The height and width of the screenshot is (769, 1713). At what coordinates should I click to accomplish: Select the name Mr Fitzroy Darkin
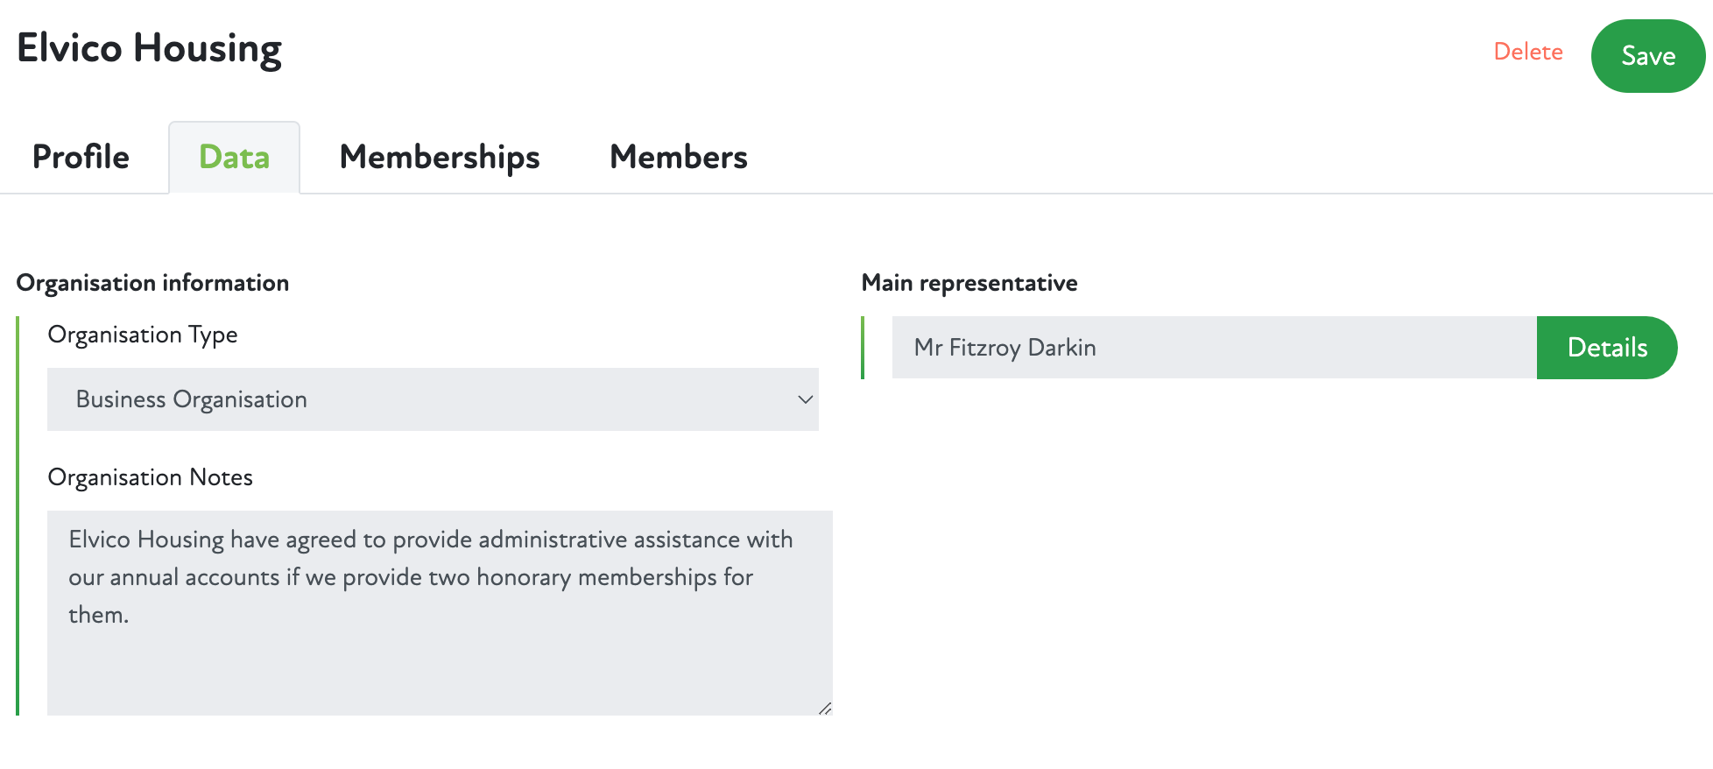(1005, 348)
